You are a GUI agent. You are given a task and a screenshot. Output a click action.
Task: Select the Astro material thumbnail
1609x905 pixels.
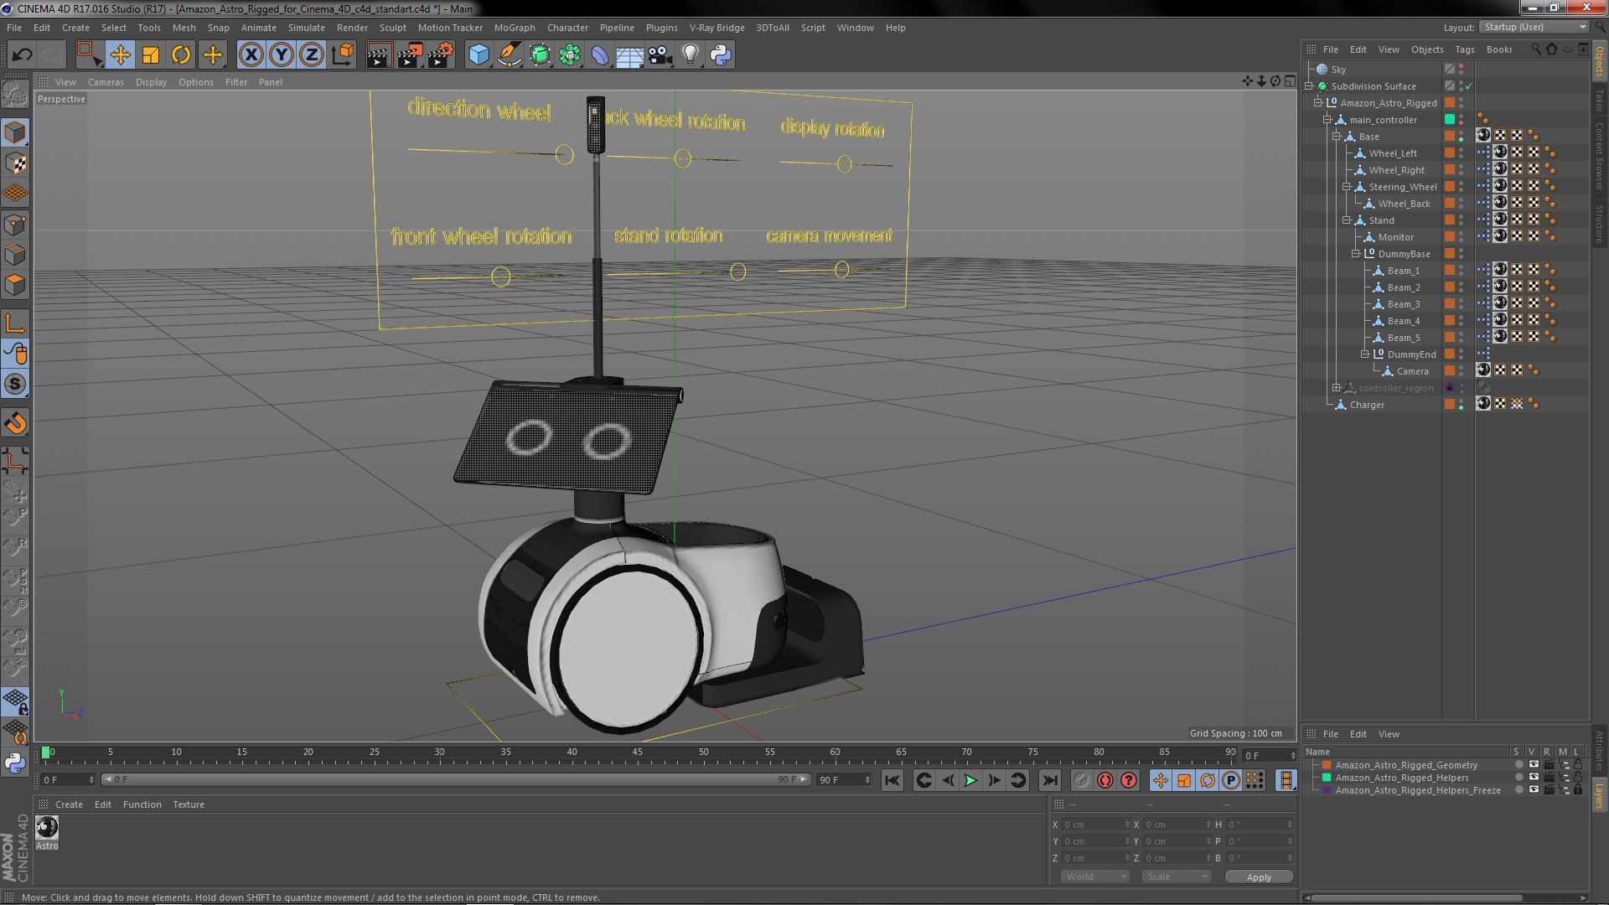(47, 828)
